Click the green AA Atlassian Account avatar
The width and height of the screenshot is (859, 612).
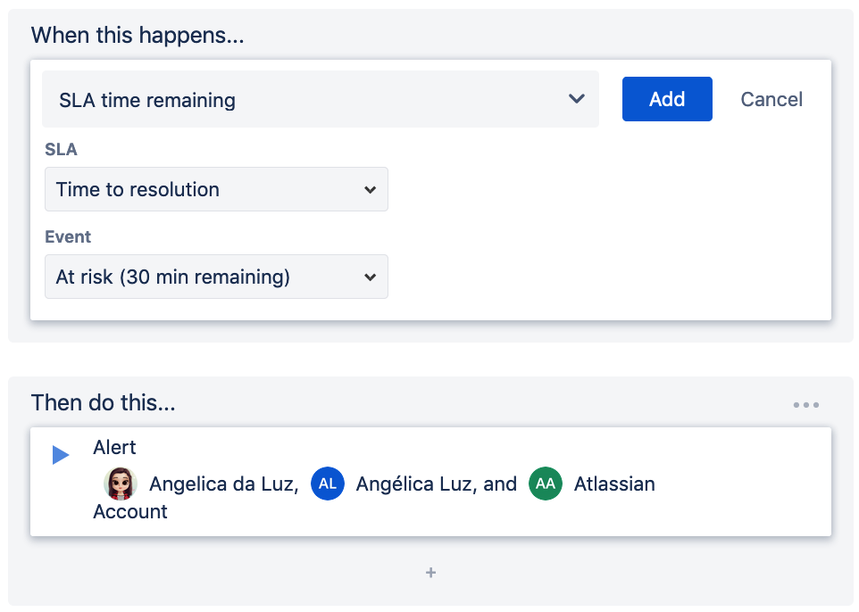[x=545, y=484]
